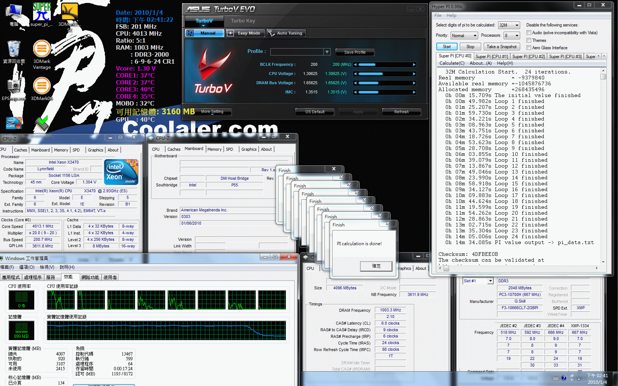Expand TurboV Profile dropdown
This screenshot has width=618, height=386.
(327, 52)
